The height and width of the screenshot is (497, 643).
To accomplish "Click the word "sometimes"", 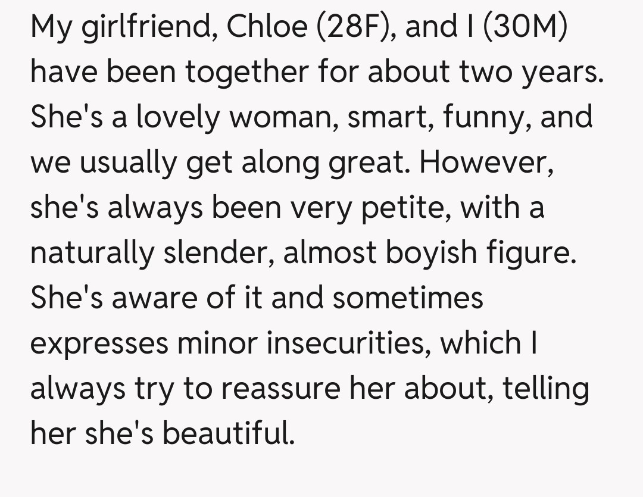I will point(408,298).
